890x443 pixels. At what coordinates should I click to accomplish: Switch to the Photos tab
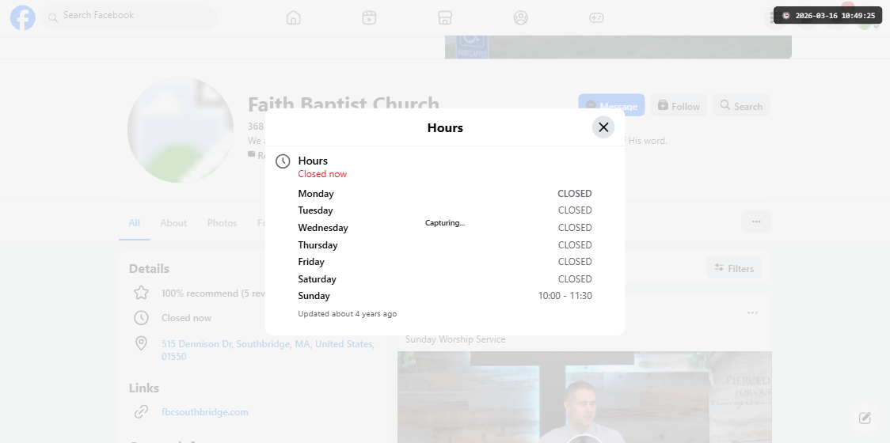[222, 223]
